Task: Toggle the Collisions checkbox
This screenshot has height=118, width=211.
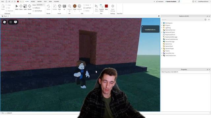Action: 33,8
